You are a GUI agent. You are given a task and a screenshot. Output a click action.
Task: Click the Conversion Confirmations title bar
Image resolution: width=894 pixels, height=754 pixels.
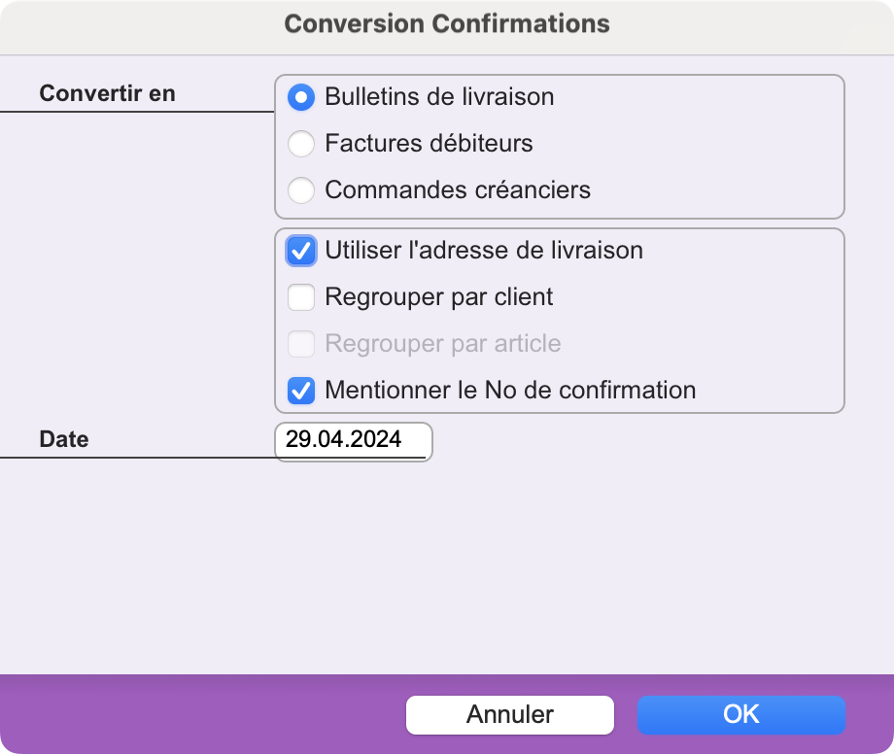point(447,24)
